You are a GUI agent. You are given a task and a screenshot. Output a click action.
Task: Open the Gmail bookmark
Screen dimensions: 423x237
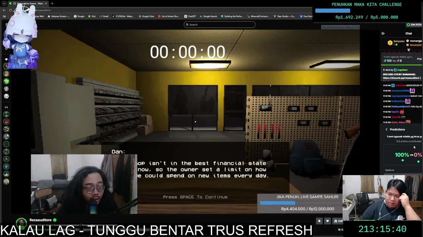(x=104, y=16)
